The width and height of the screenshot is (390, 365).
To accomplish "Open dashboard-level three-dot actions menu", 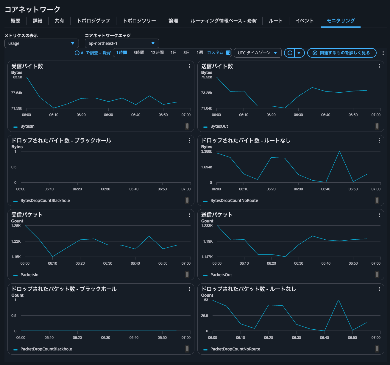I will 383,53.
